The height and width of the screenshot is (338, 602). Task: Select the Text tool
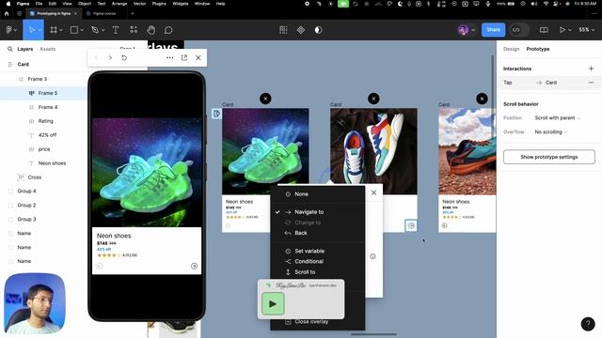click(x=115, y=30)
